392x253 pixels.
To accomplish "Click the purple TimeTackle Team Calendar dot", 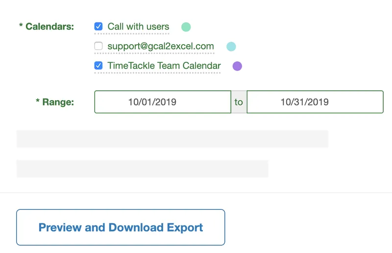I will point(237,66).
